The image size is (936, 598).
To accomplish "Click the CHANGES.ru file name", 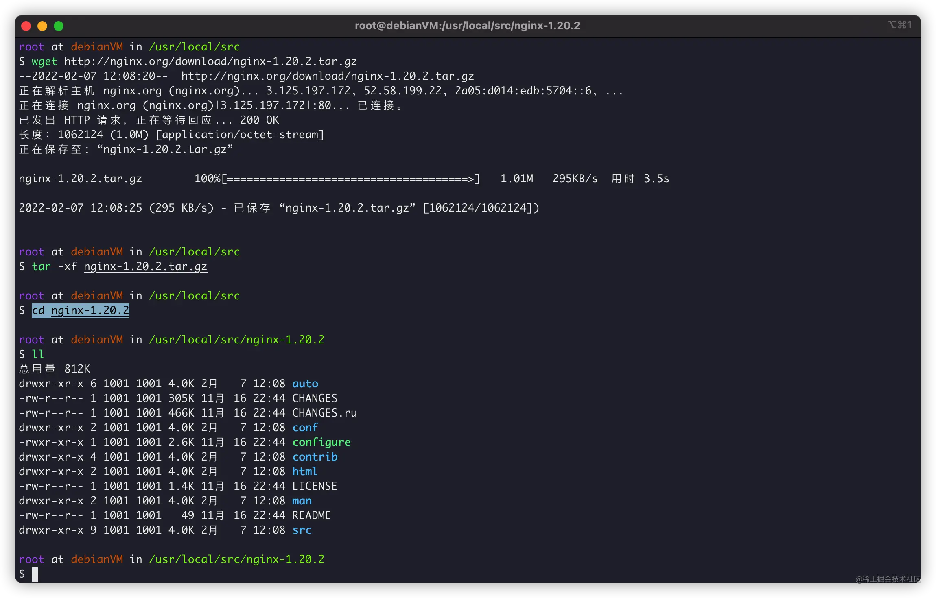I will pyautogui.click(x=324, y=413).
